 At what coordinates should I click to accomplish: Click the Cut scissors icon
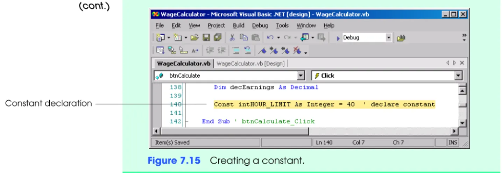pyautogui.click(x=232, y=38)
